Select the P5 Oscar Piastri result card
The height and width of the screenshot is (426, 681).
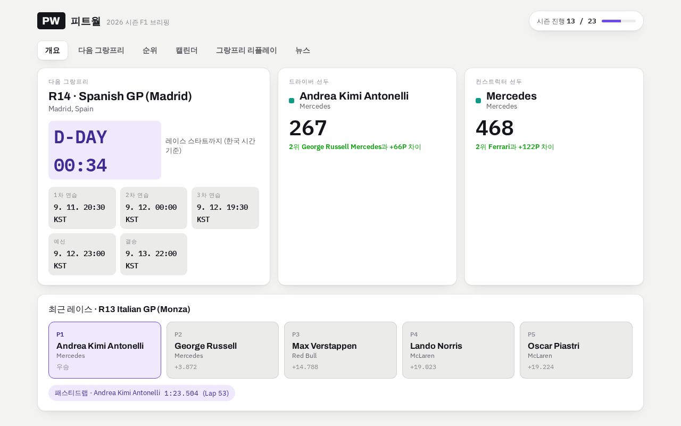576,350
